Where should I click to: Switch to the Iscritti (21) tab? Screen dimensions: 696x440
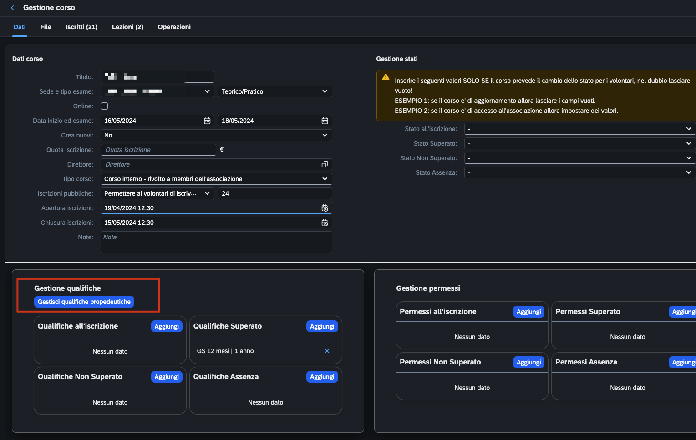pos(81,27)
